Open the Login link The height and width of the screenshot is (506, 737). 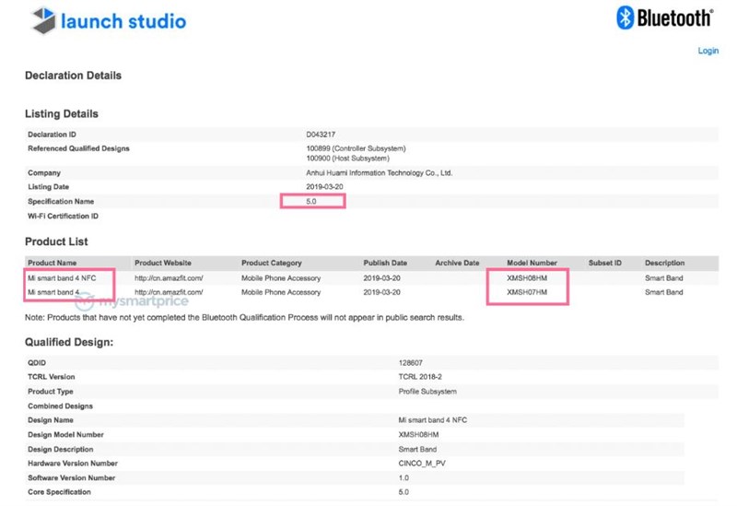[708, 51]
